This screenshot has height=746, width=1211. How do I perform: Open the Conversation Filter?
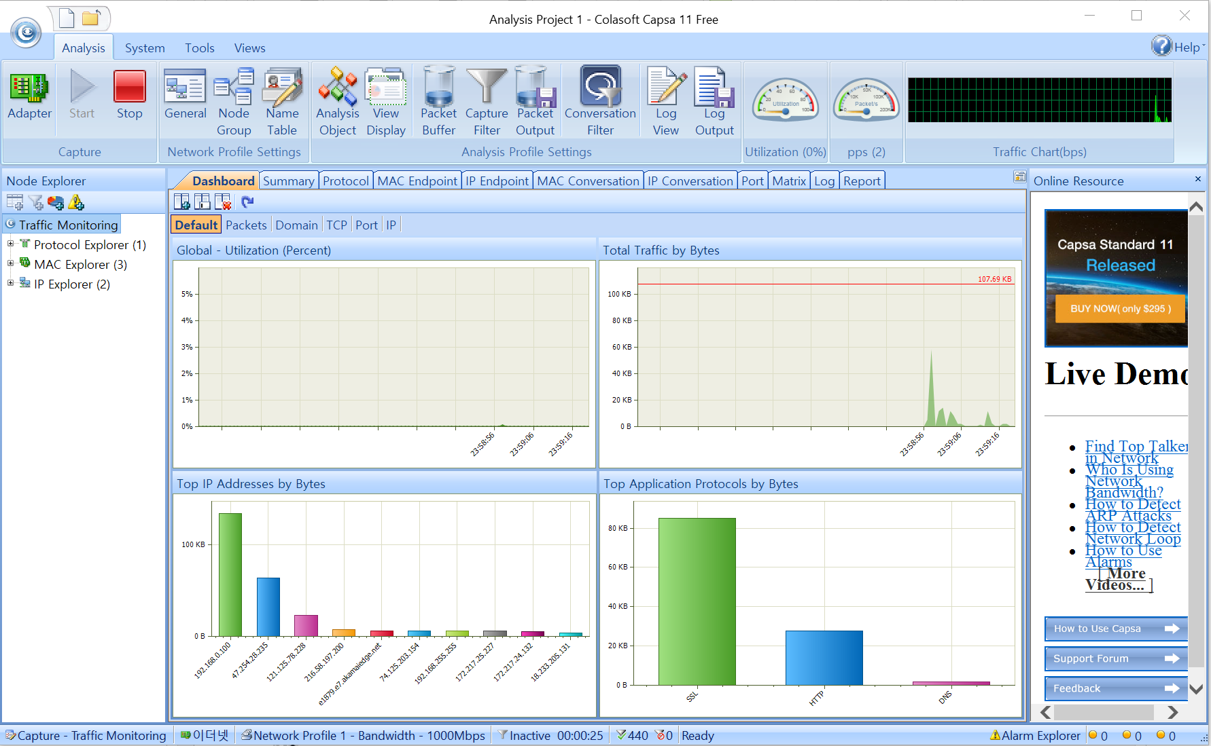coord(600,102)
